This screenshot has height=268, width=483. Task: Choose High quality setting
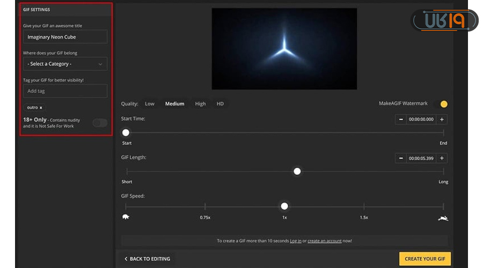(x=200, y=104)
